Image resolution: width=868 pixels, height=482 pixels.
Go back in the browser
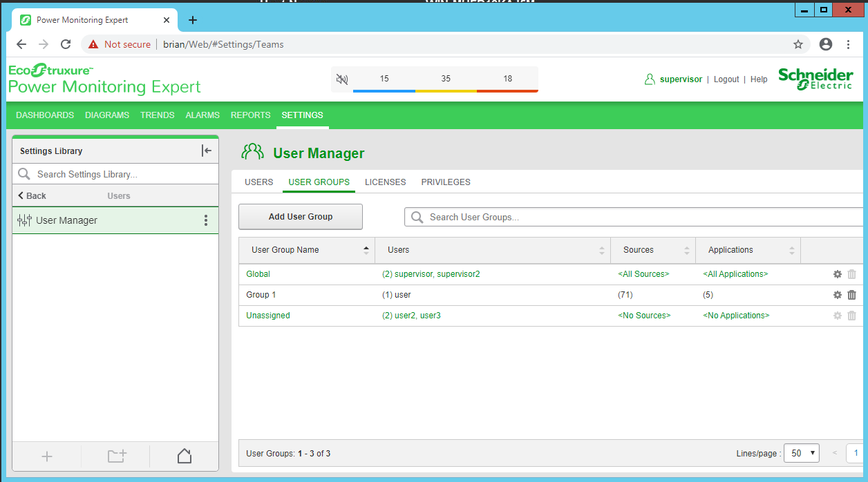tap(21, 44)
